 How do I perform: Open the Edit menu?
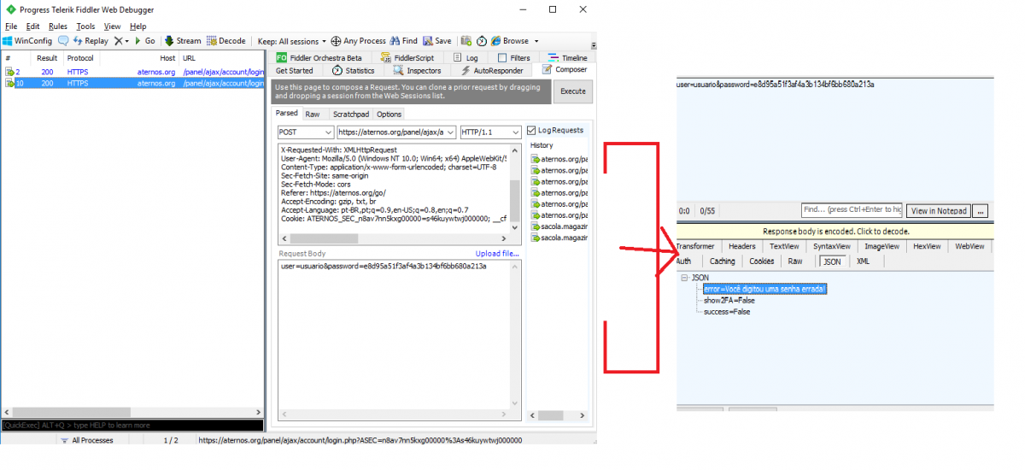[32, 26]
